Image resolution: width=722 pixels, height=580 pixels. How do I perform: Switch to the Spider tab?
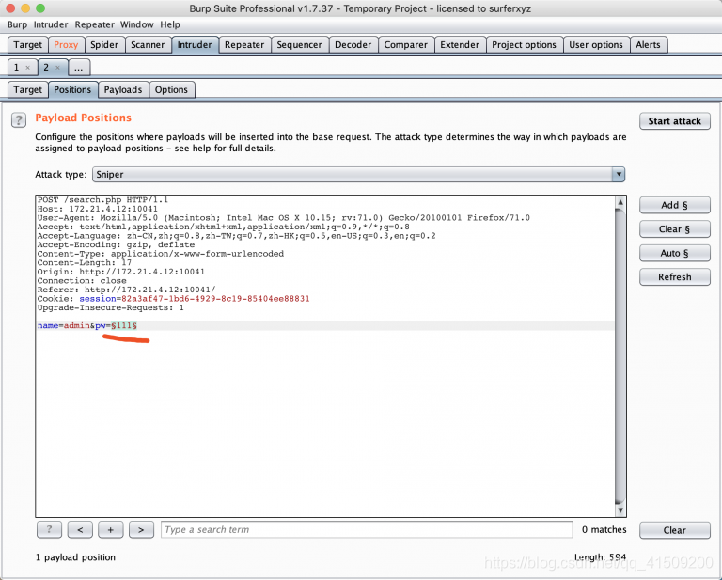pyautogui.click(x=104, y=44)
